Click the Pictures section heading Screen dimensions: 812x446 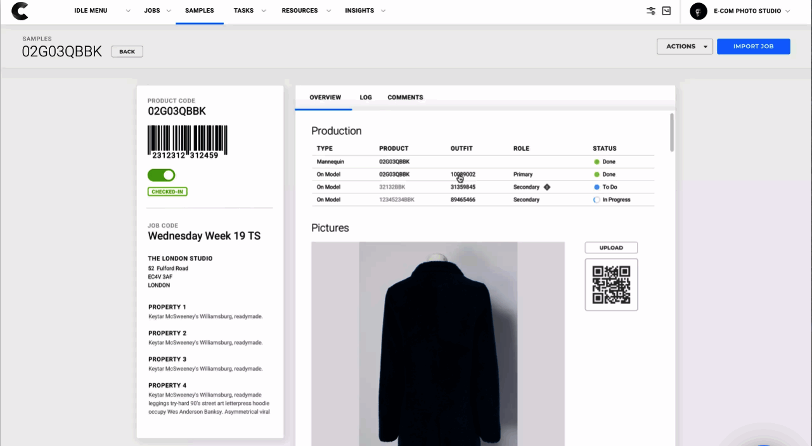330,228
